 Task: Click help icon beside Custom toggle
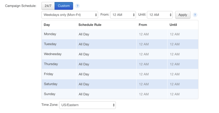point(77,6)
